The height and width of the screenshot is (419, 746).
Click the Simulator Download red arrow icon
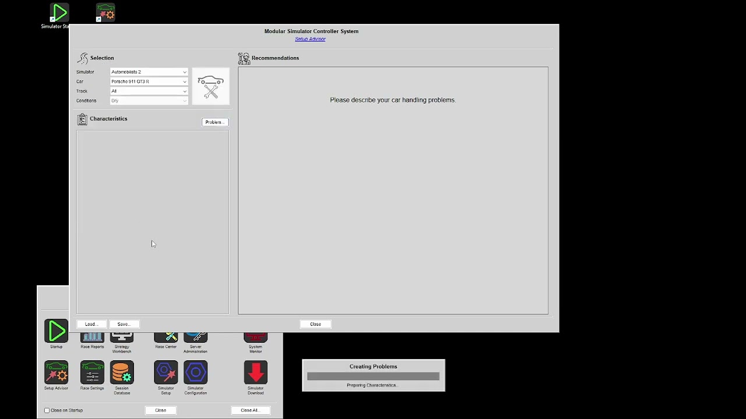click(255, 372)
